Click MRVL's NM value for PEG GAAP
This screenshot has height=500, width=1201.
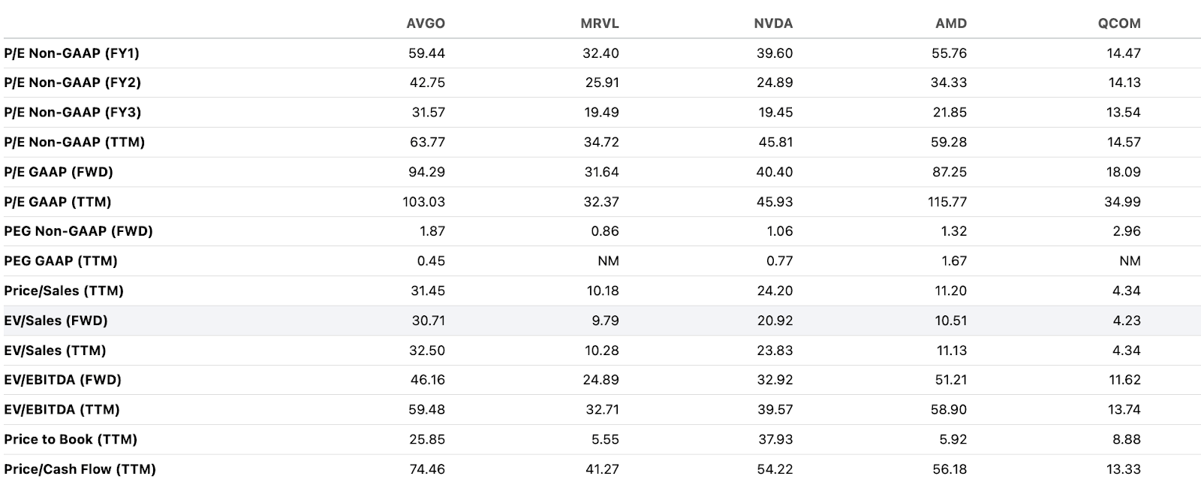click(x=609, y=261)
